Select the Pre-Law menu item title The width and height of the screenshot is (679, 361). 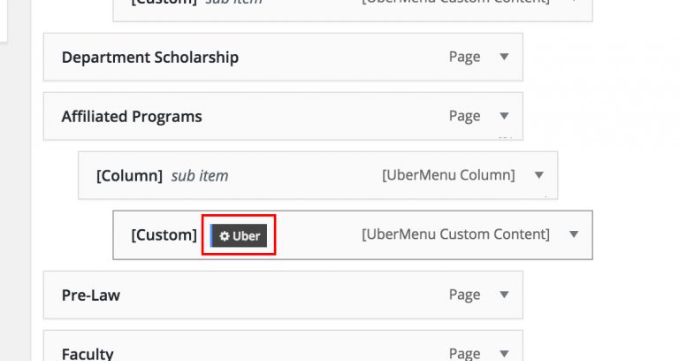pos(91,296)
